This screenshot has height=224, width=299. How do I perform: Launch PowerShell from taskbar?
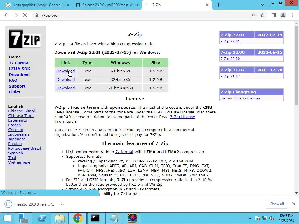coord(41,218)
